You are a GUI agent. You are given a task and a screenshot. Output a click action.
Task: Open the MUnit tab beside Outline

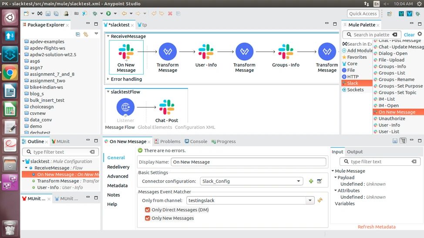click(61, 141)
